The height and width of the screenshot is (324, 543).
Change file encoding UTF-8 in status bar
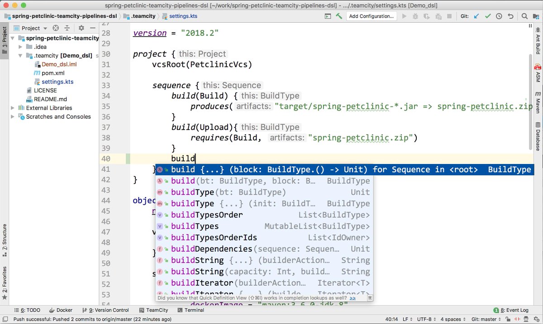(426, 319)
